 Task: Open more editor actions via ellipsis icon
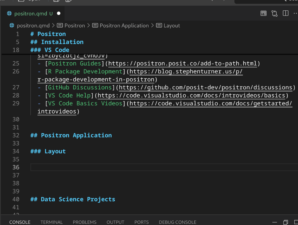tap(295, 13)
